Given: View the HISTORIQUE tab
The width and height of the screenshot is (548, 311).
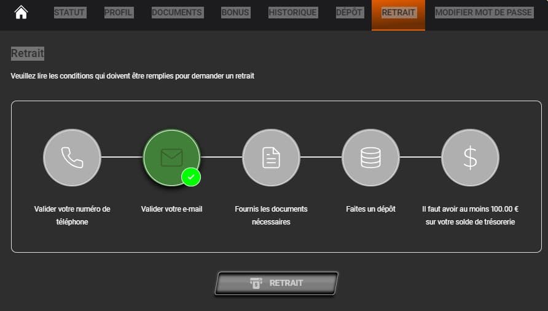Looking at the screenshot, I should pos(293,12).
